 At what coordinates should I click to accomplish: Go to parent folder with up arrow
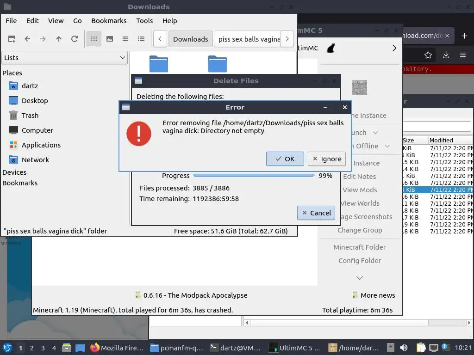pyautogui.click(x=59, y=39)
